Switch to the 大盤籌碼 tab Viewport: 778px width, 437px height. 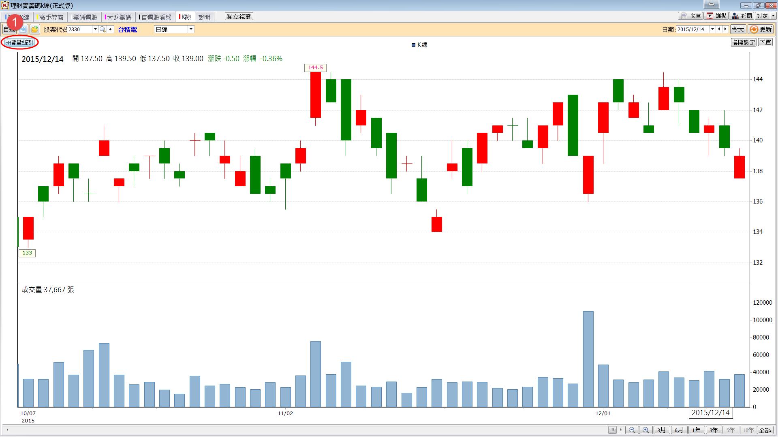click(118, 17)
